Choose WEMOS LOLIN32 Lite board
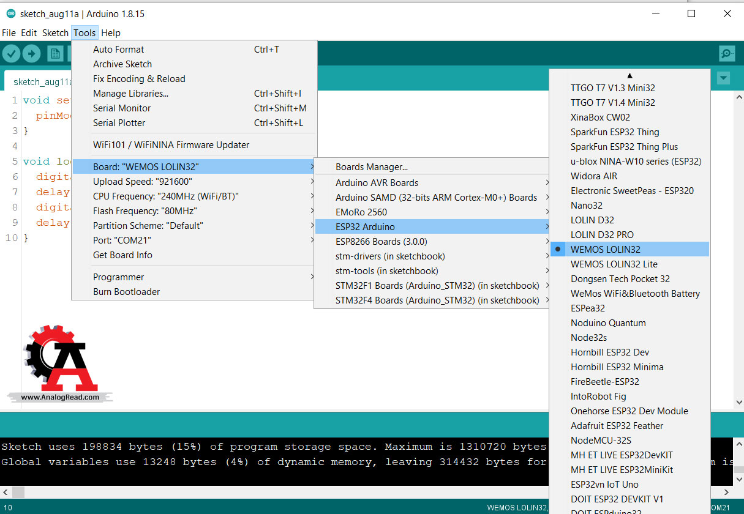 [x=629, y=264]
